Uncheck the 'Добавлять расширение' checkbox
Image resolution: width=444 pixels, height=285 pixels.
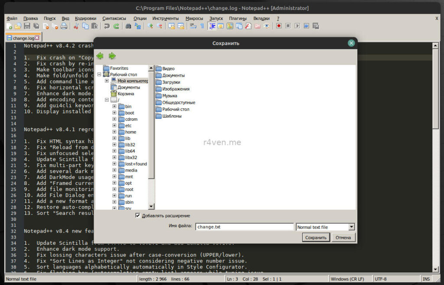click(x=138, y=216)
